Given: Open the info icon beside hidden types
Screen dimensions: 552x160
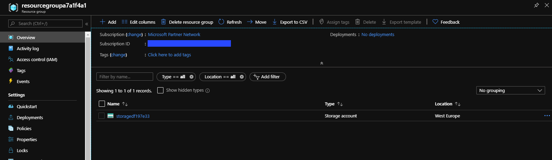Looking at the screenshot, I should [208, 91].
